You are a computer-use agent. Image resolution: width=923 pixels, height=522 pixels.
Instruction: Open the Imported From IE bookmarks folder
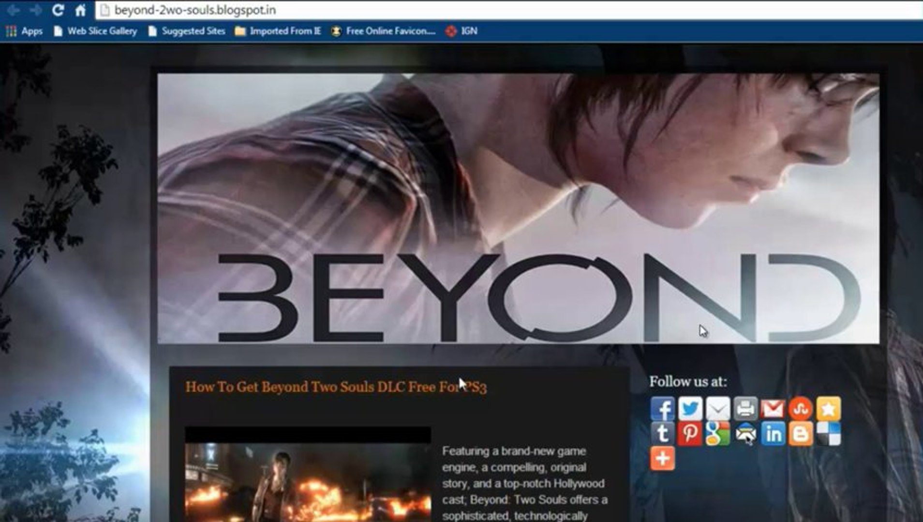(278, 31)
